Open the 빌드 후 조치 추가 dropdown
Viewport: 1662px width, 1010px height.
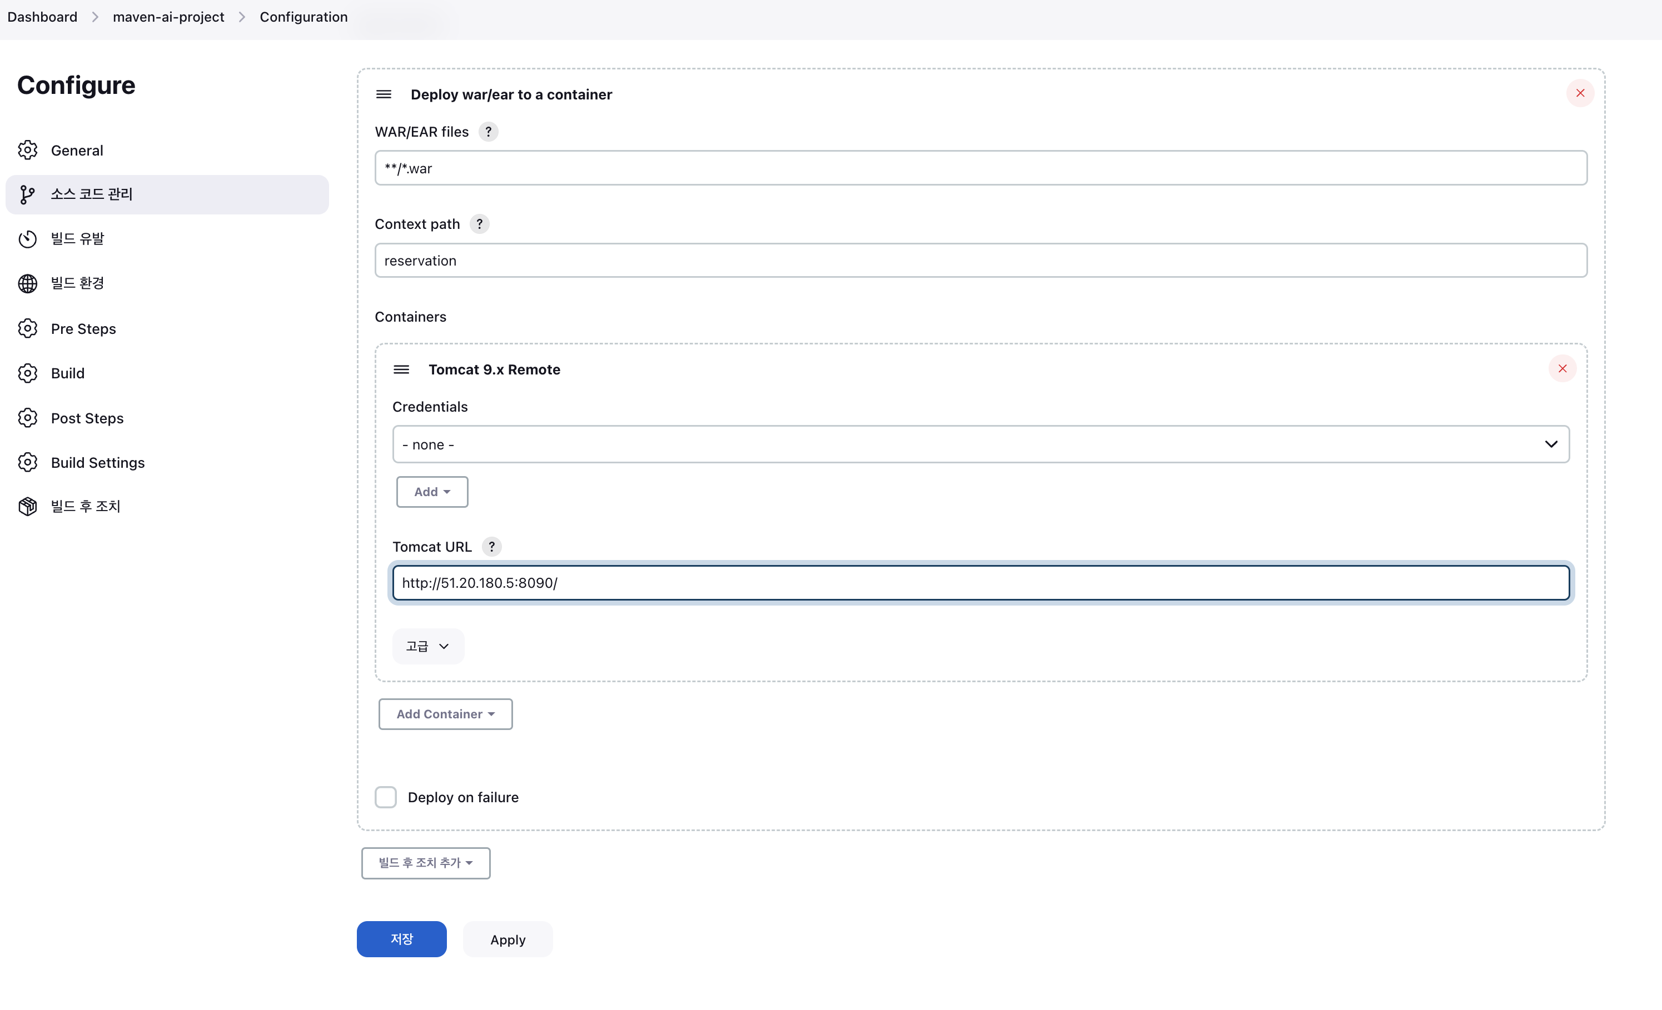click(426, 863)
